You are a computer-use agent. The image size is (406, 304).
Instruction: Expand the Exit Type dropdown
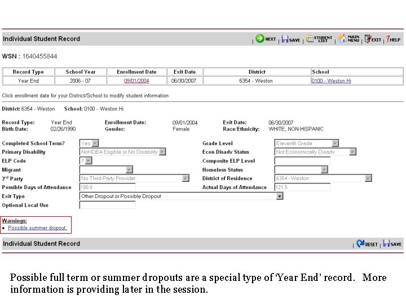click(x=279, y=196)
